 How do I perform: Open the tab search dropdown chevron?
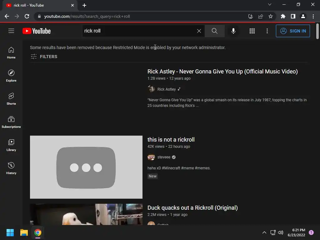pos(270,4)
